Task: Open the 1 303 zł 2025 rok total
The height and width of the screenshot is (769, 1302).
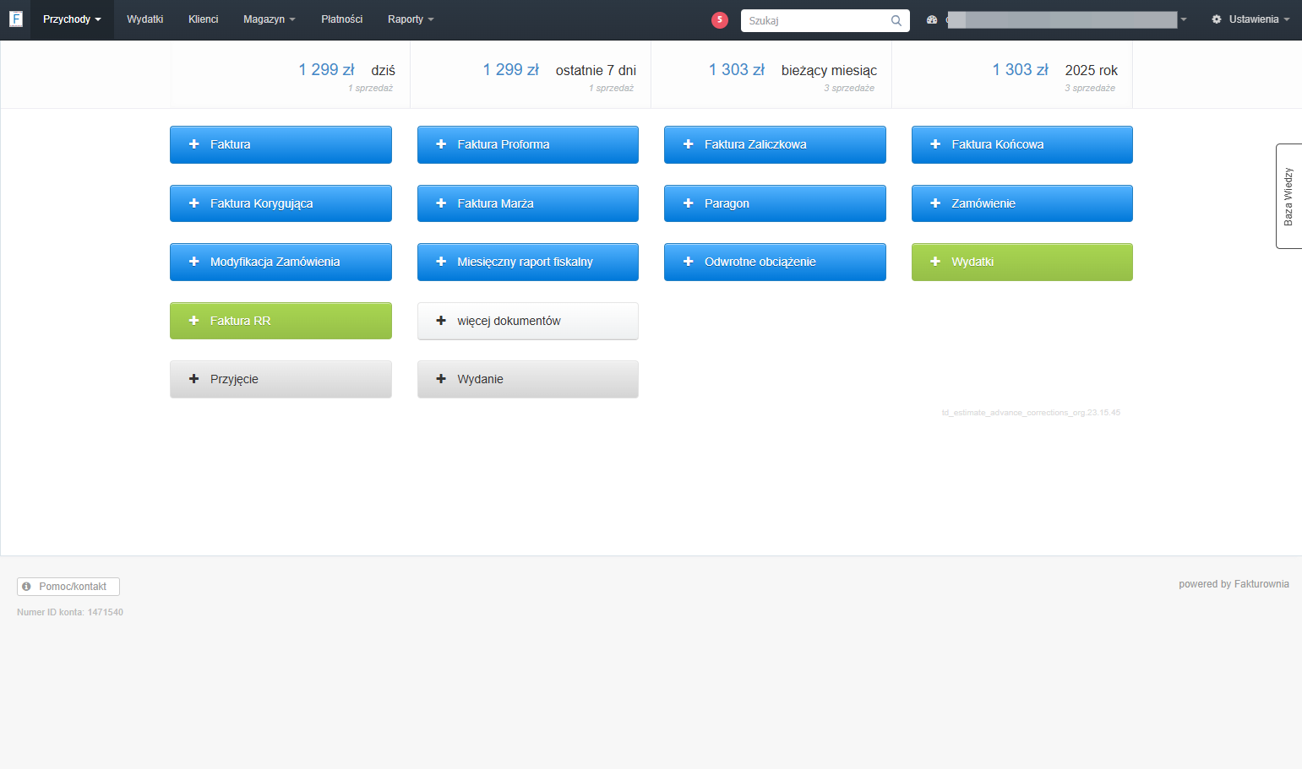Action: pos(1020,70)
